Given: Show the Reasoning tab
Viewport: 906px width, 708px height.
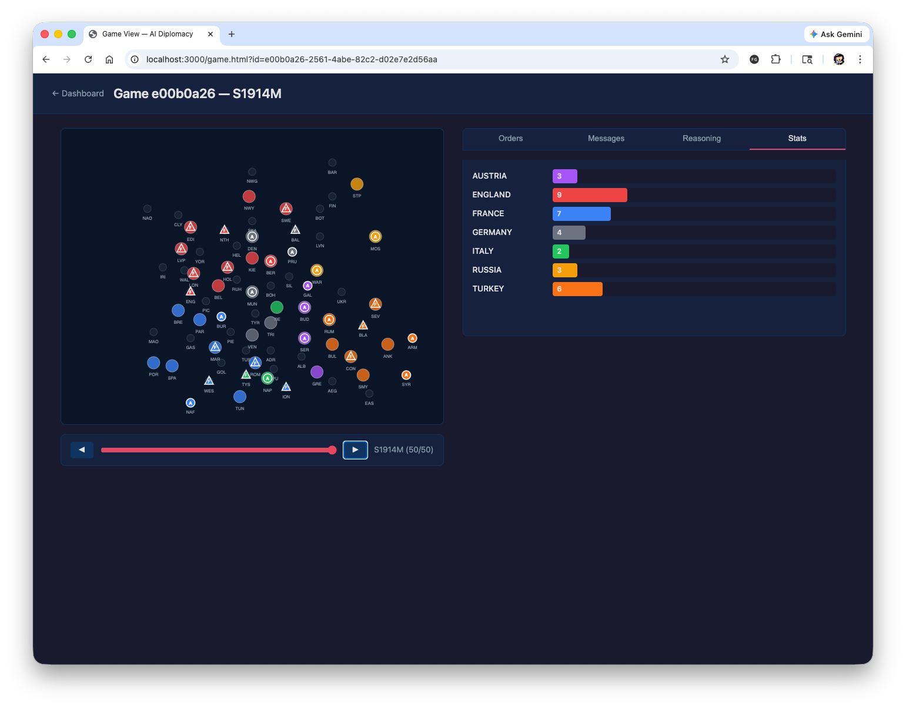Looking at the screenshot, I should click(701, 139).
